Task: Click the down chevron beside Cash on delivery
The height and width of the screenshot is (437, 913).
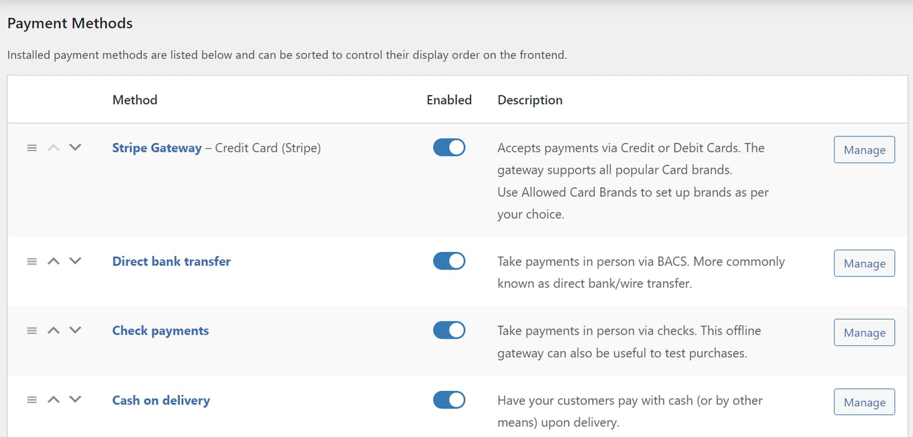Action: point(76,400)
